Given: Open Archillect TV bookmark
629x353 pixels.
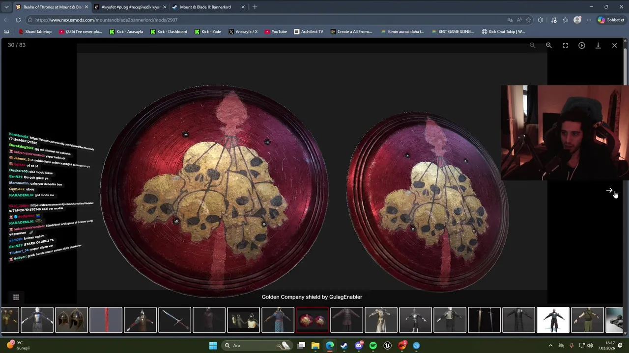Looking at the screenshot, I should [309, 32].
